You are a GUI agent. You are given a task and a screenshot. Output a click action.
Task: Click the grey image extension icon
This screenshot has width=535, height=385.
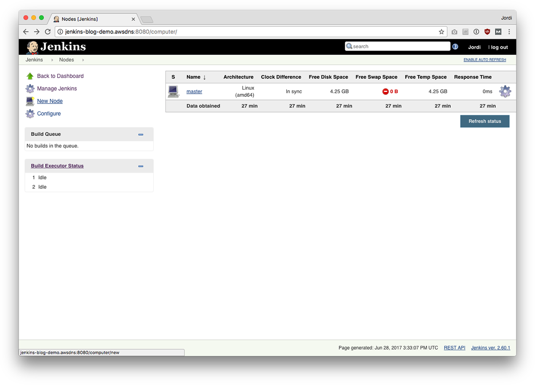[465, 32]
